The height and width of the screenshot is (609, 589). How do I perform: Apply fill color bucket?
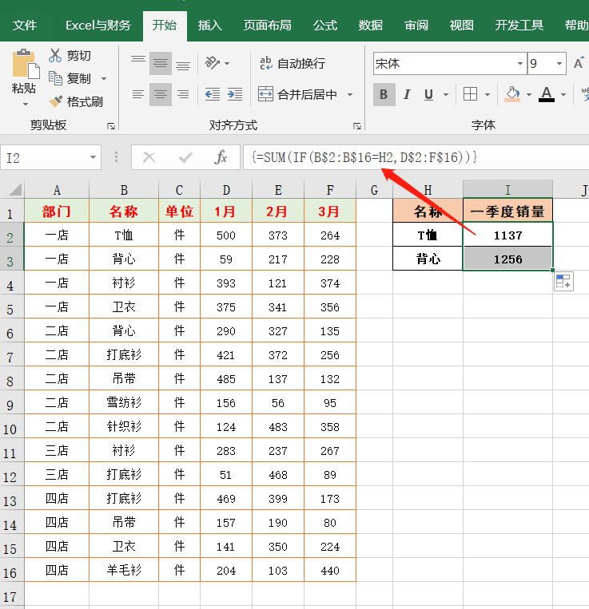pos(512,94)
